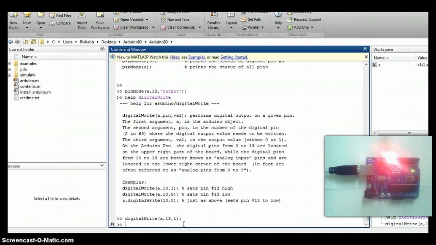
Task: Select install_arduino.m file
Action: 35,92
